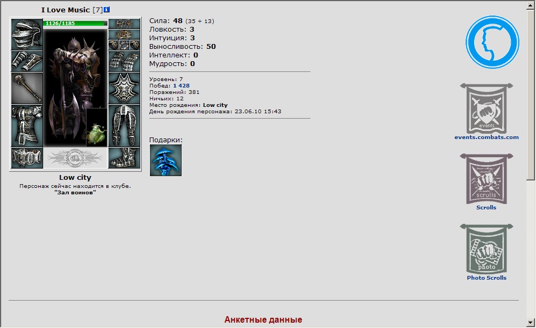This screenshot has width=536, height=328.
Task: Click the fist emblem below character portrait
Action: click(75, 158)
